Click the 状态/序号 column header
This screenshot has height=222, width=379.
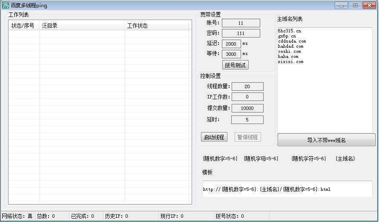[x=24, y=26]
